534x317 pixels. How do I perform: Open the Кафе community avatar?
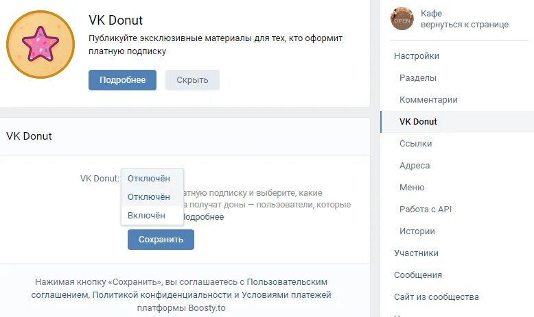[x=402, y=18]
